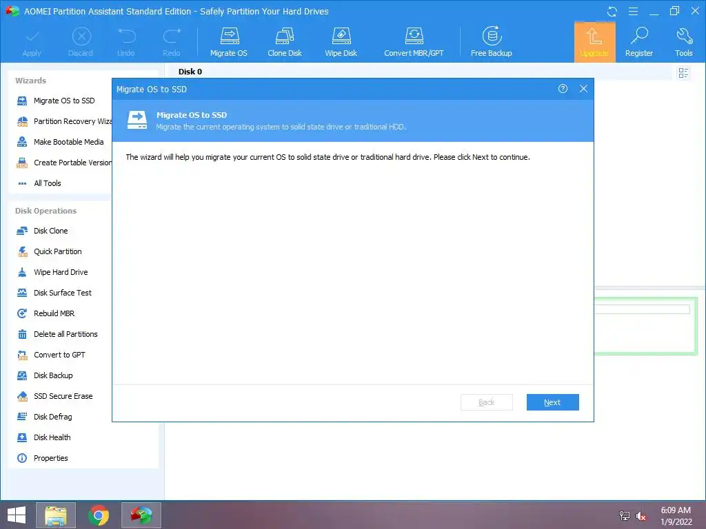The image size is (706, 529).
Task: Open File Explorer from the taskbar
Action: 56,515
